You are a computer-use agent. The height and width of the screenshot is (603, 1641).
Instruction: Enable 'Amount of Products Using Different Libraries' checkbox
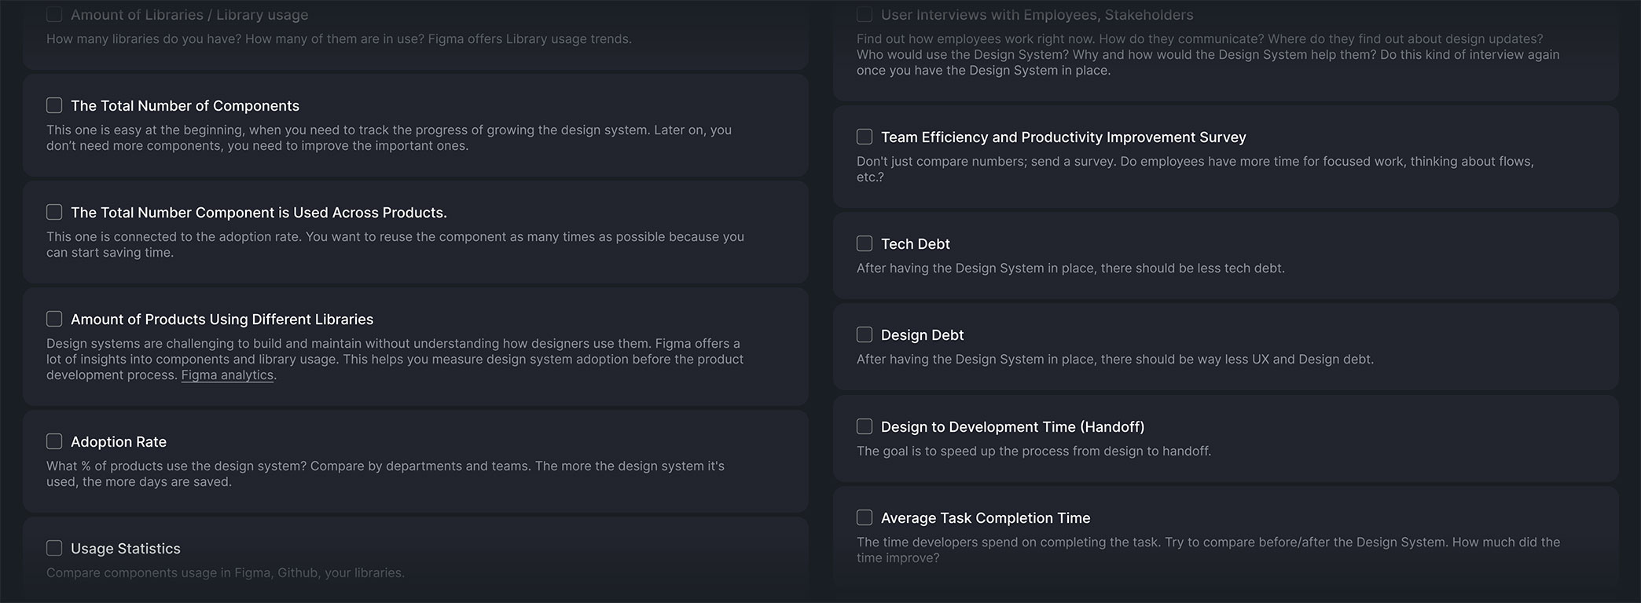[54, 319]
